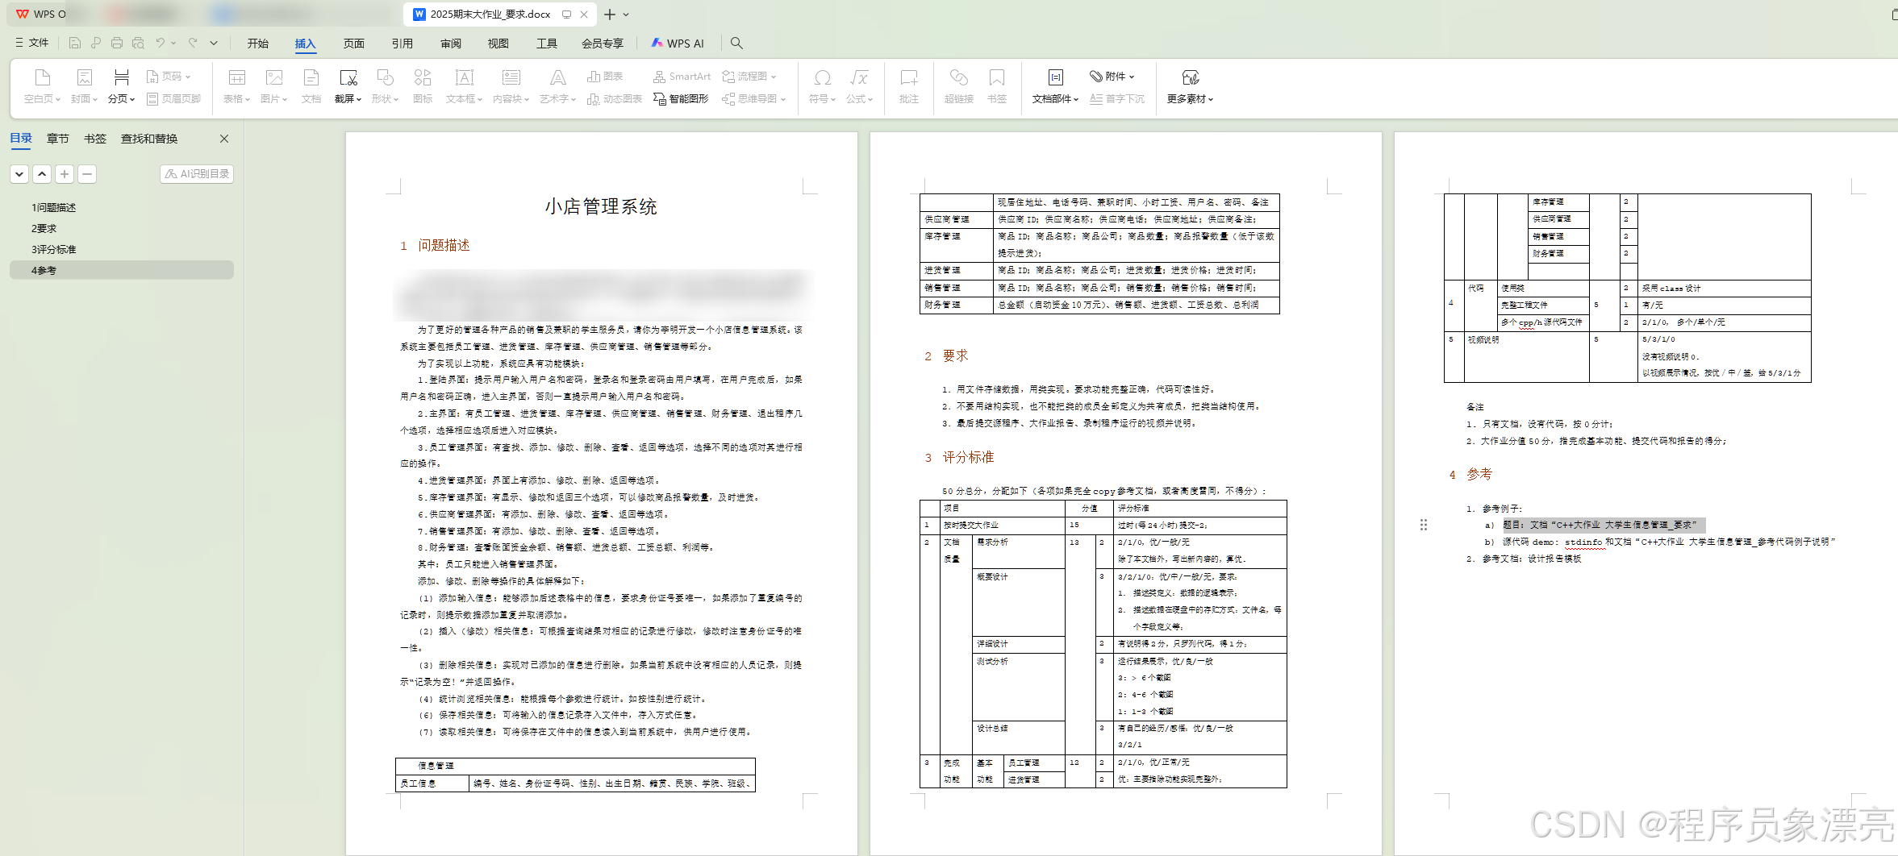
Task: Insert a document via 文档 icon
Action: (311, 86)
